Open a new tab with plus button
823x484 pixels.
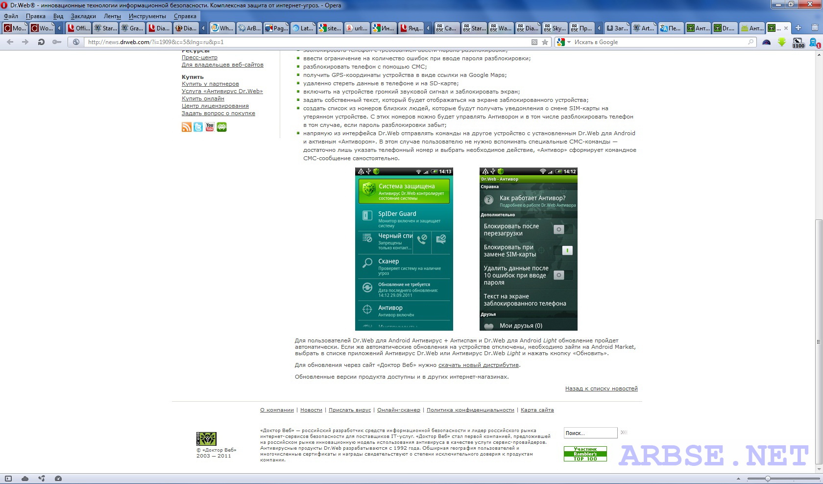coord(799,28)
